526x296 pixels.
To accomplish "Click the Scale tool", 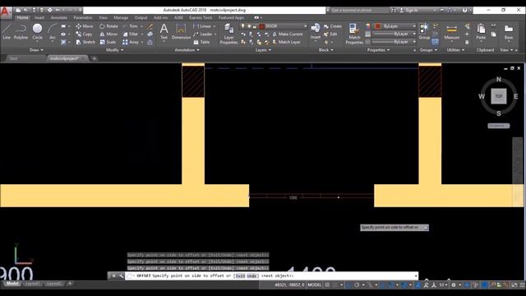I will click(x=108, y=42).
